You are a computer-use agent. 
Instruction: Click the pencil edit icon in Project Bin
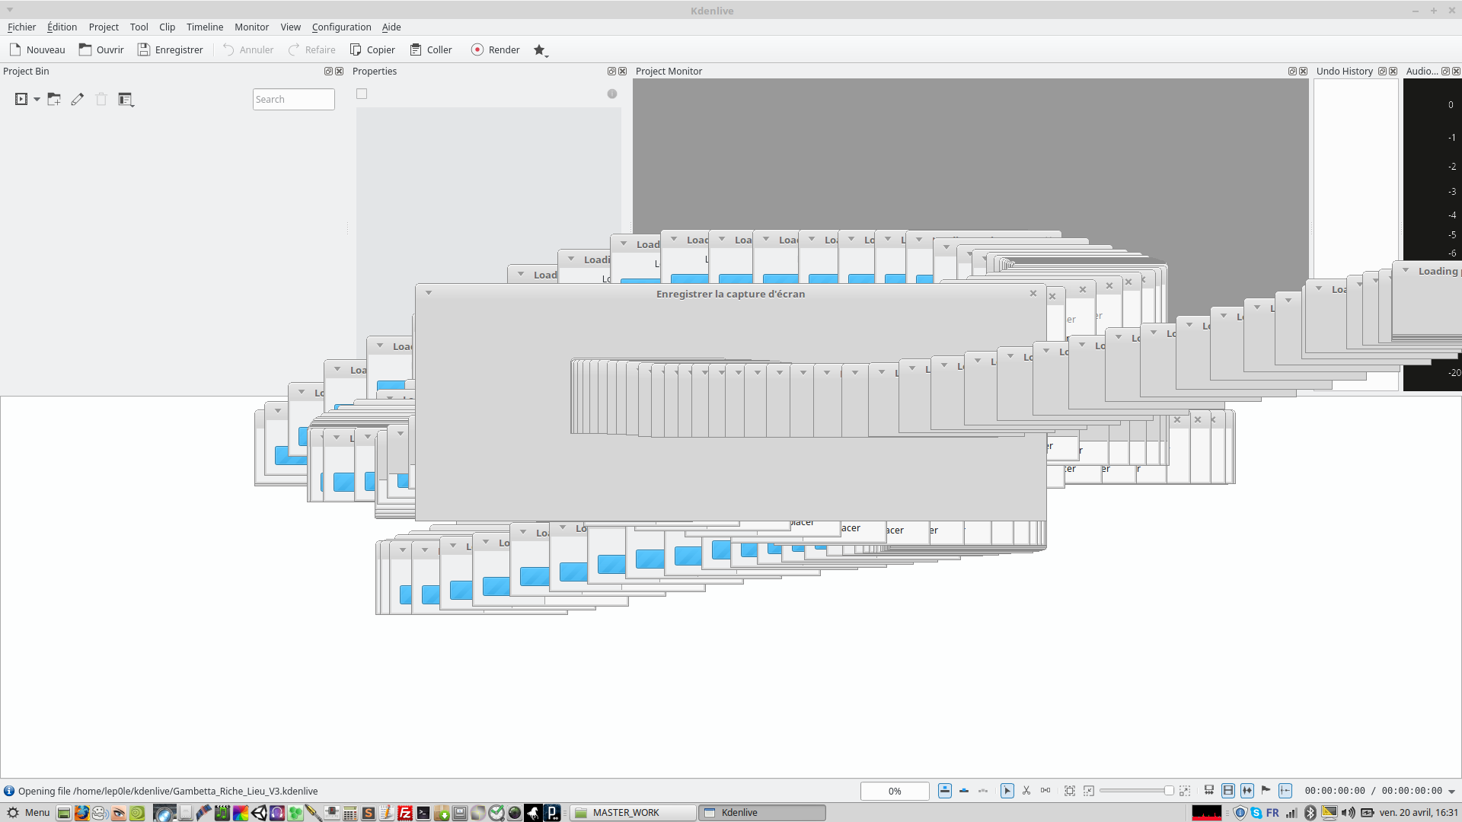point(77,99)
